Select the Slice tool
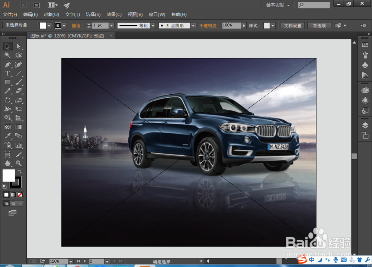Viewport: 372px width, 267px height. tap(19, 154)
